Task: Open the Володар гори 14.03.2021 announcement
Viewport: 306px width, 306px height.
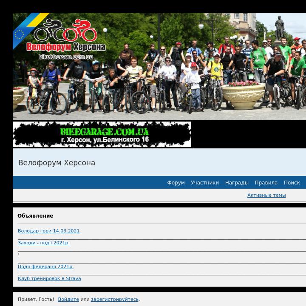Action: pos(48,231)
